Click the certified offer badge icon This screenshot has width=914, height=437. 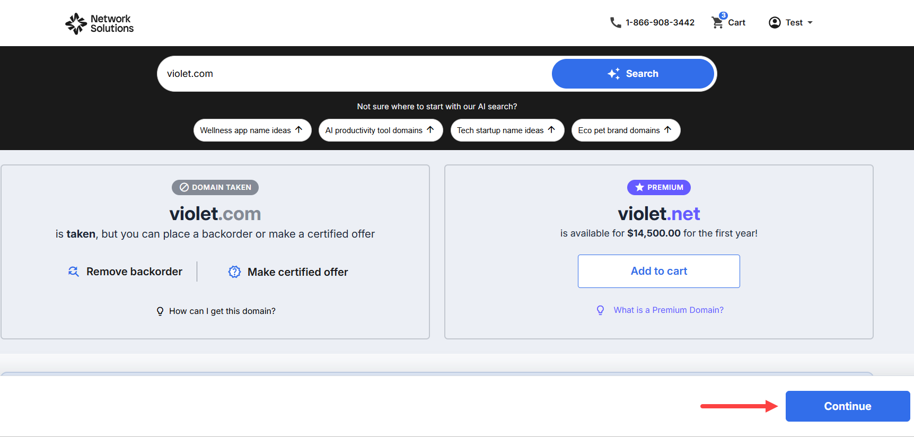tap(234, 272)
